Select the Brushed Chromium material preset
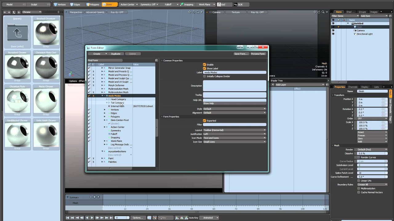 click(x=46, y=33)
